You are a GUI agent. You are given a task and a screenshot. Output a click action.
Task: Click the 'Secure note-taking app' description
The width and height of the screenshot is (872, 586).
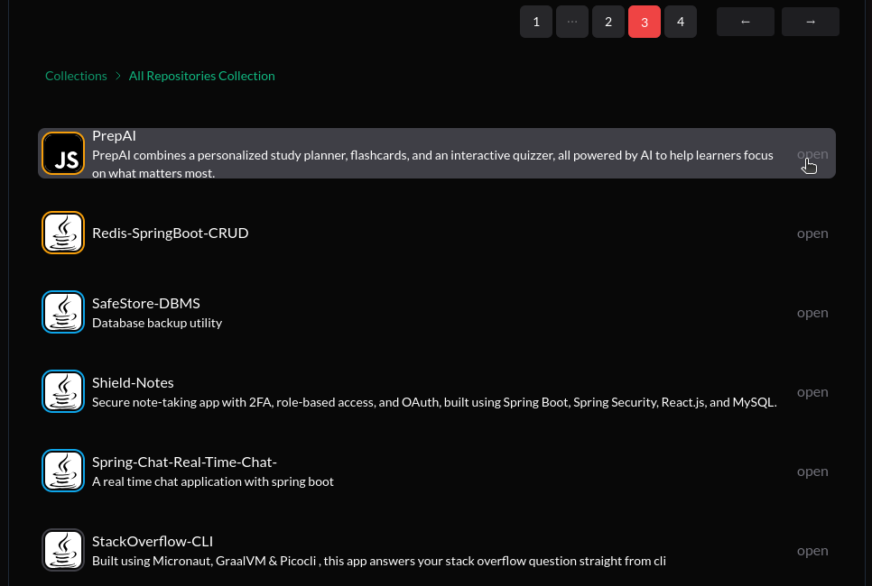tap(434, 402)
